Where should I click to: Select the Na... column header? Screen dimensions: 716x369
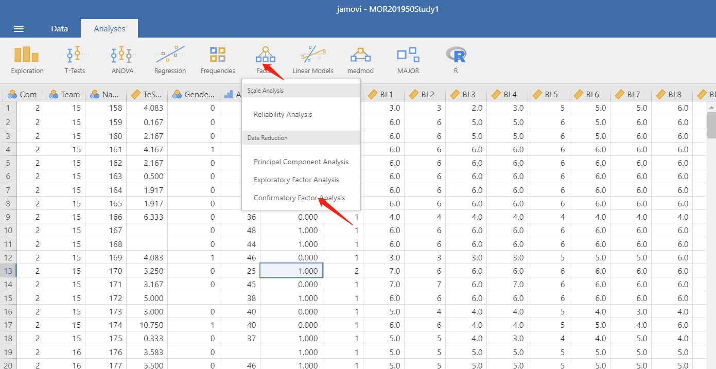[106, 94]
